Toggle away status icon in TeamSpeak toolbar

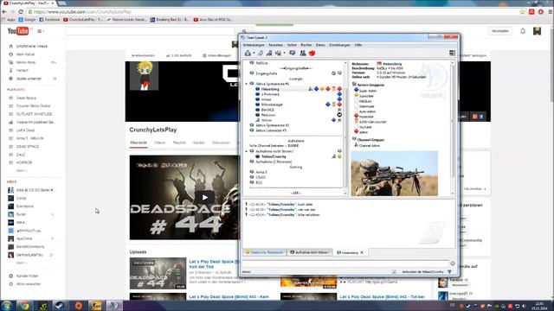[x=278, y=54]
